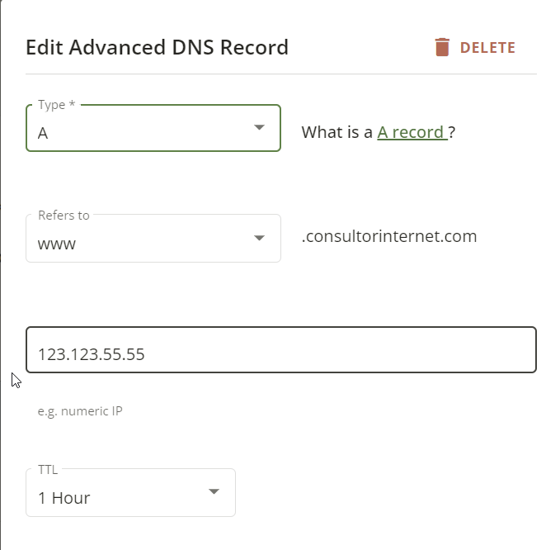Open the Type dropdown showing A
Viewport: 560px width, 550px height.
[153, 128]
